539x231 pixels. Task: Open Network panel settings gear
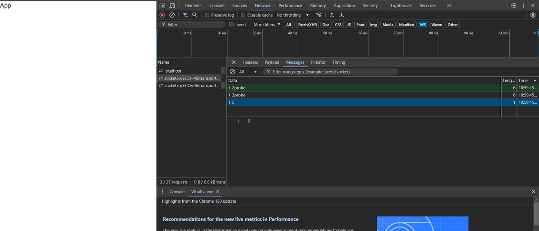click(x=533, y=15)
